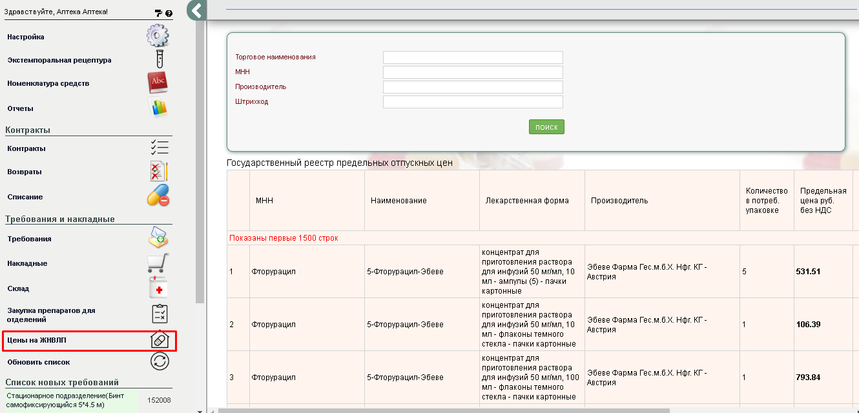Open Контракты checklist icon
859x413 pixels.
click(x=159, y=148)
